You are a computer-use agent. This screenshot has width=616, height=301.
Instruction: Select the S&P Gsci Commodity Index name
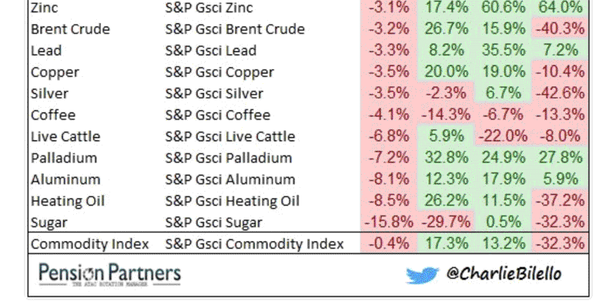click(254, 244)
